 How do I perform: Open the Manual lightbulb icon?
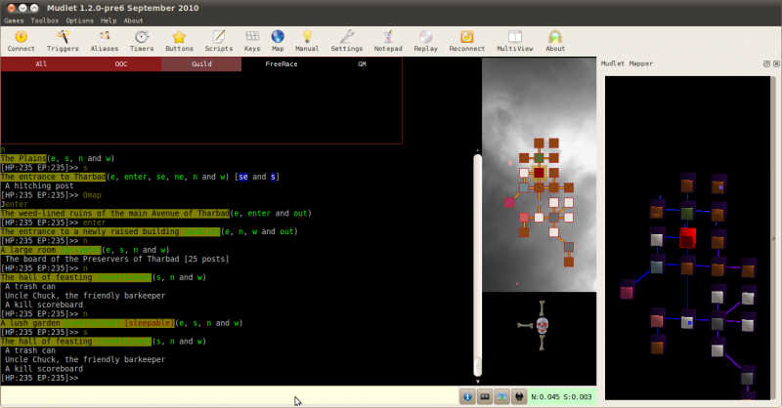307,41
